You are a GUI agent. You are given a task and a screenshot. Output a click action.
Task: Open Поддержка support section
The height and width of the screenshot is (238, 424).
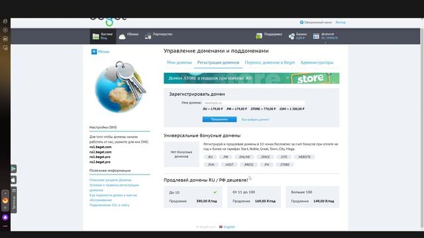point(269,36)
